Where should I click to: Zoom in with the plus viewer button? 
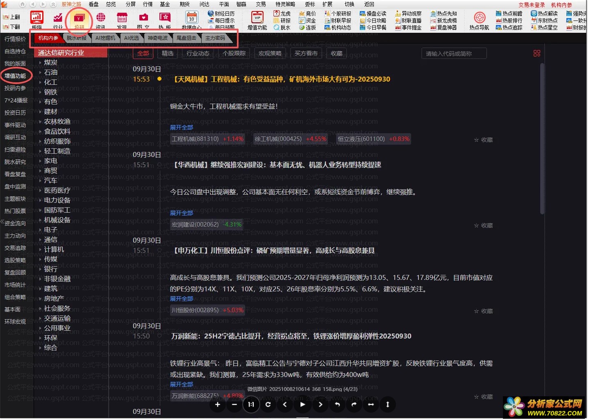218,404
